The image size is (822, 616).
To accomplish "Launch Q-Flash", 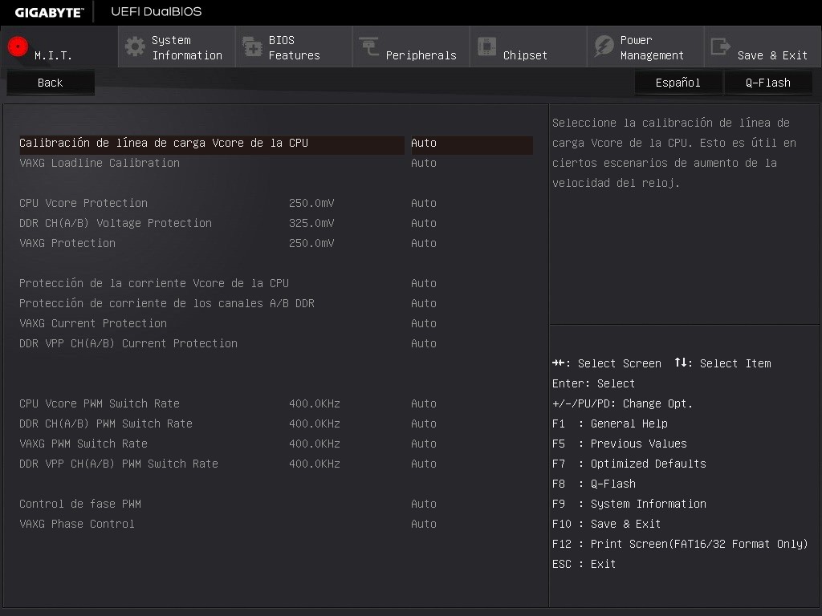I will point(767,82).
